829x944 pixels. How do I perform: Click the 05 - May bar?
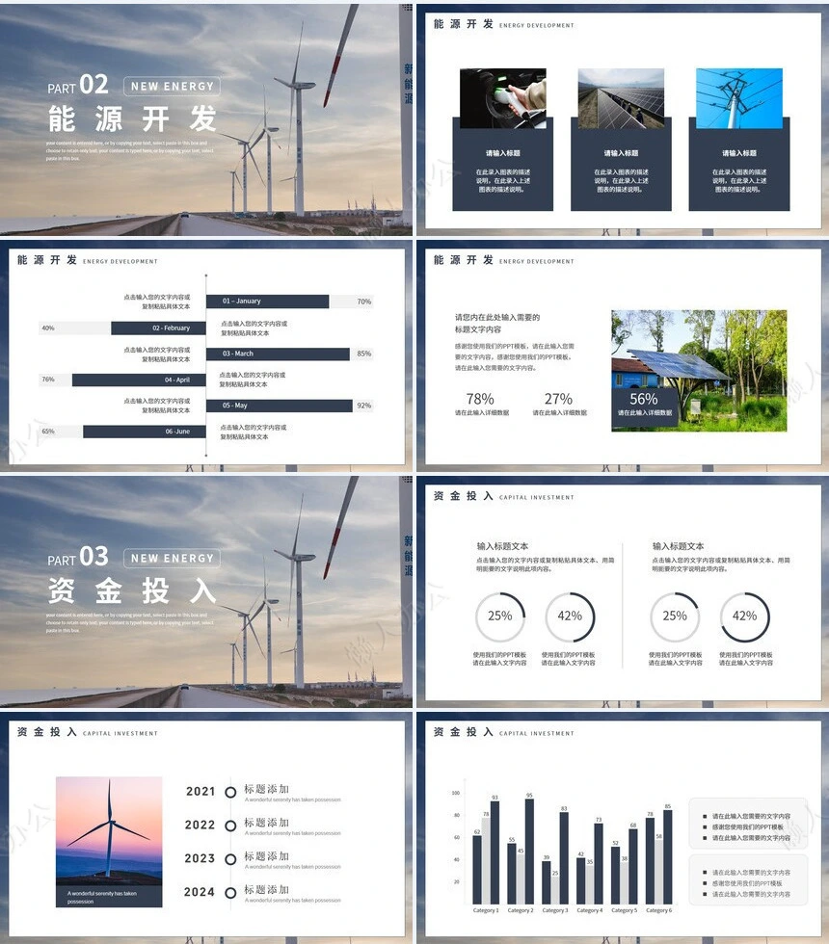(276, 406)
